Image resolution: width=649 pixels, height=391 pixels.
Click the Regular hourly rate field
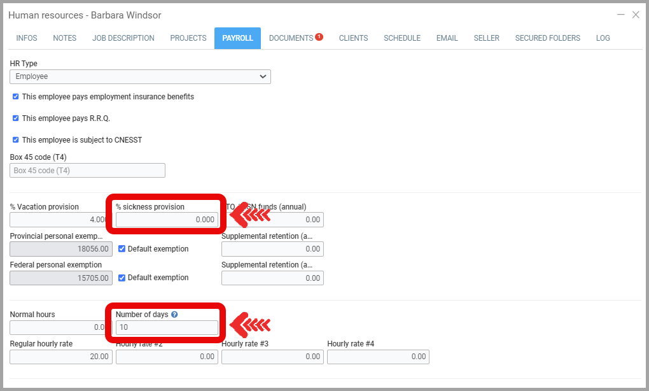pyautogui.click(x=61, y=357)
